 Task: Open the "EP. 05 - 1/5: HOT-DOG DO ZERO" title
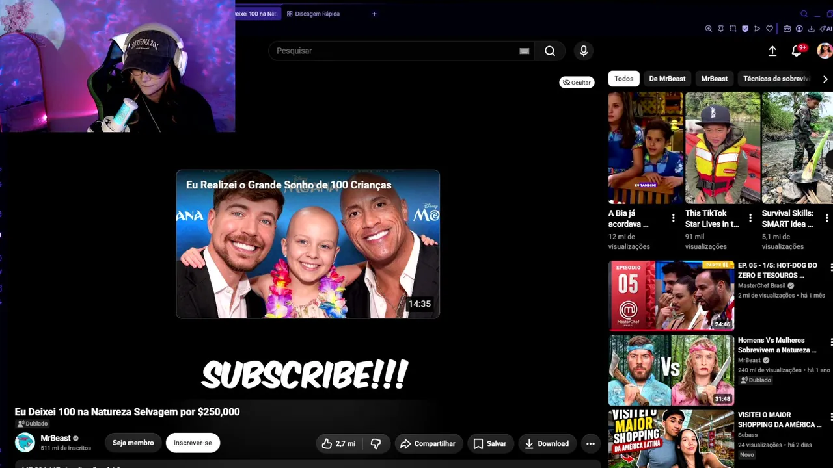point(777,270)
